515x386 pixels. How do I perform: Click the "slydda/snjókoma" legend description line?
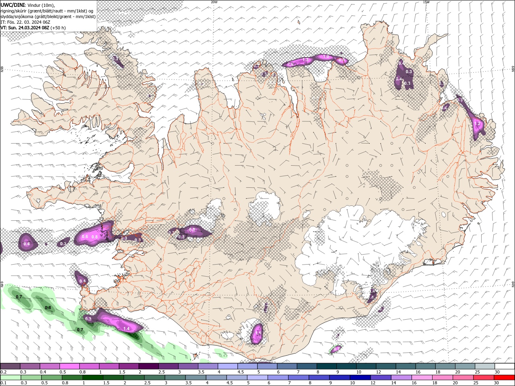point(48,16)
